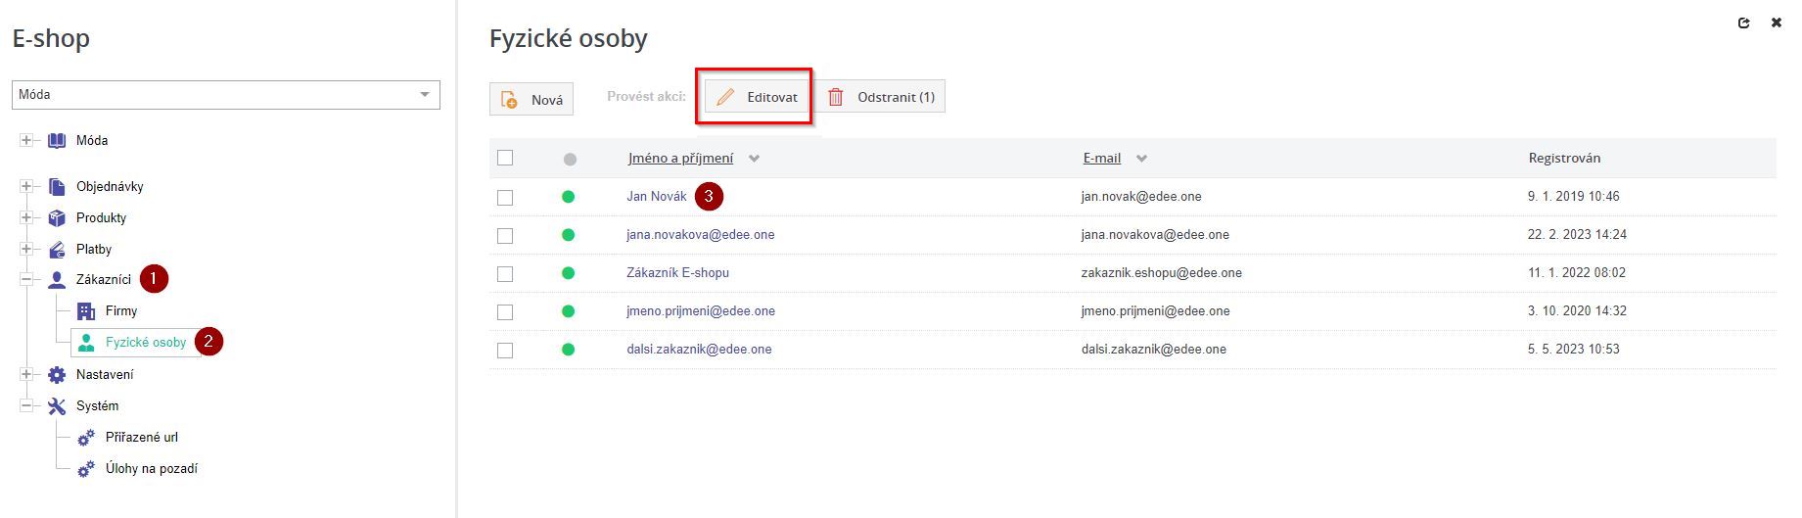1802x518 pixels.
Task: Select Úlohy na pozadí tree item
Action: [x=151, y=469]
